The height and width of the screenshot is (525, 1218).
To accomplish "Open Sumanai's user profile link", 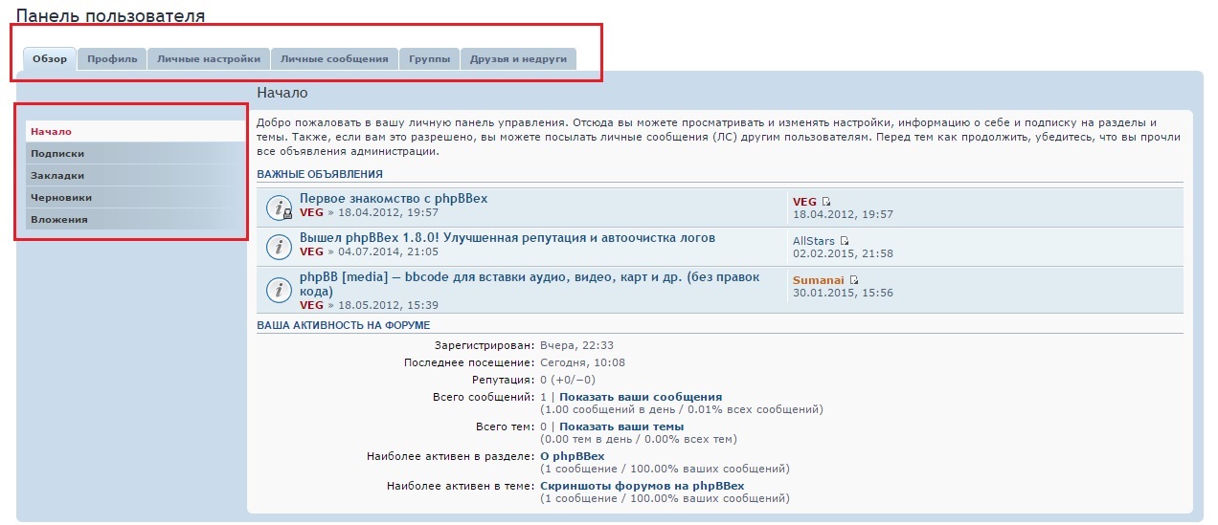I will click(x=818, y=280).
